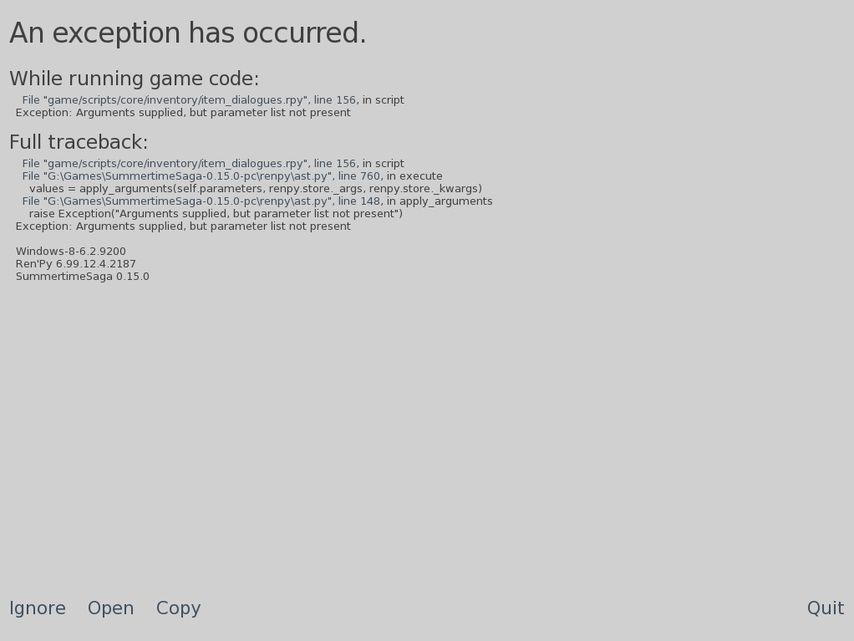The image size is (854, 641).
Task: Click the SummertimeSaga 0.15.0 version text
Action: click(x=83, y=277)
